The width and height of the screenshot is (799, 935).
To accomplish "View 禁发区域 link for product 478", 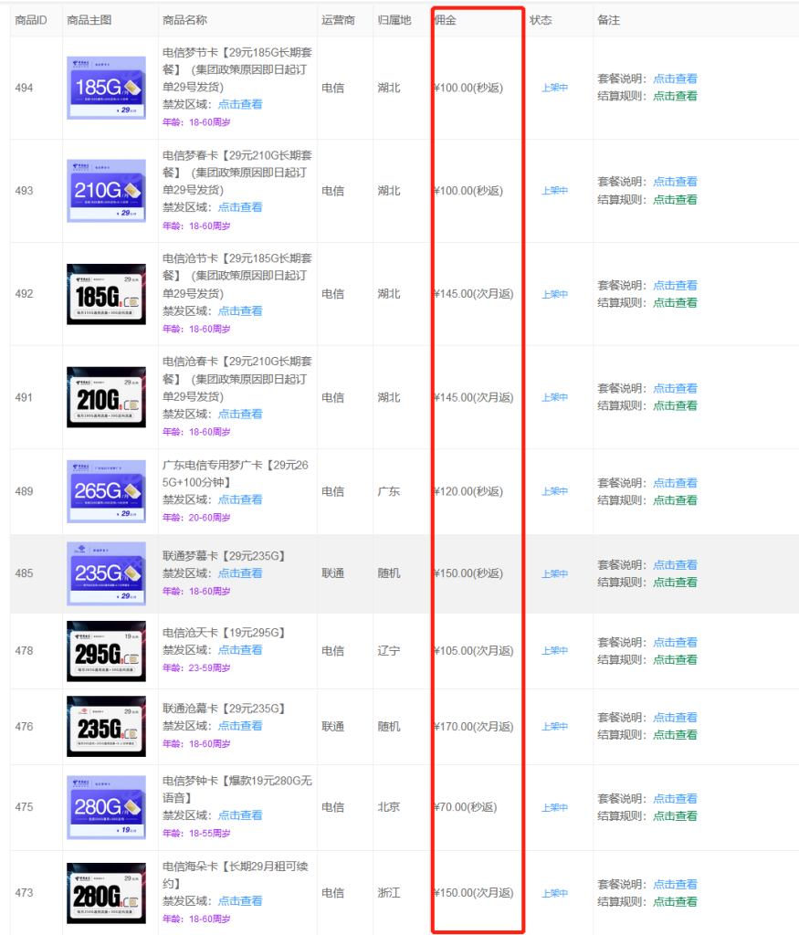I will click(x=240, y=650).
